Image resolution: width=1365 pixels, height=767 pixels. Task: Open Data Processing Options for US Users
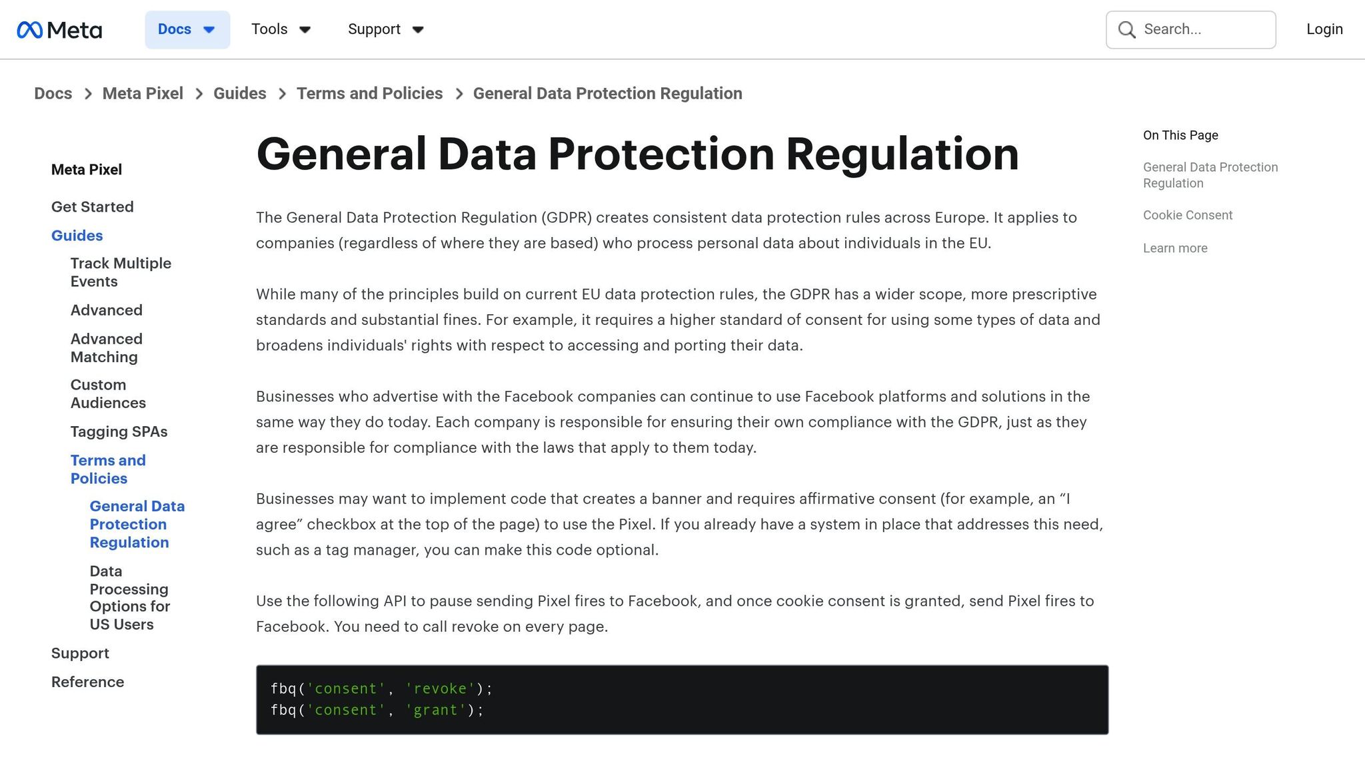(129, 597)
